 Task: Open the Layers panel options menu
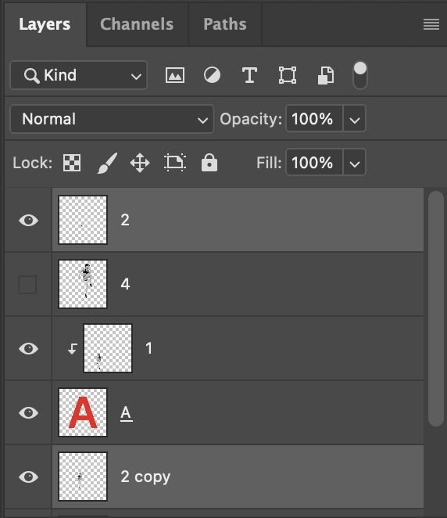(x=431, y=24)
